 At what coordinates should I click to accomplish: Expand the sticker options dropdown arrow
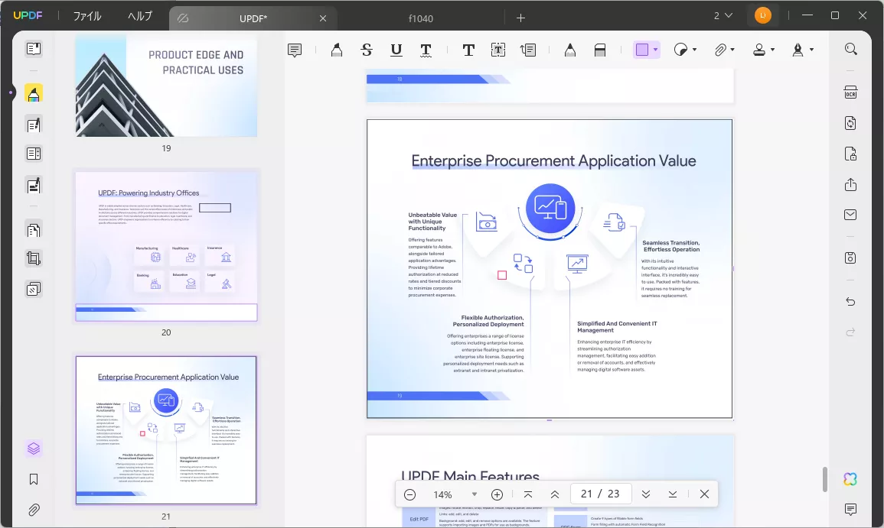tap(695, 50)
